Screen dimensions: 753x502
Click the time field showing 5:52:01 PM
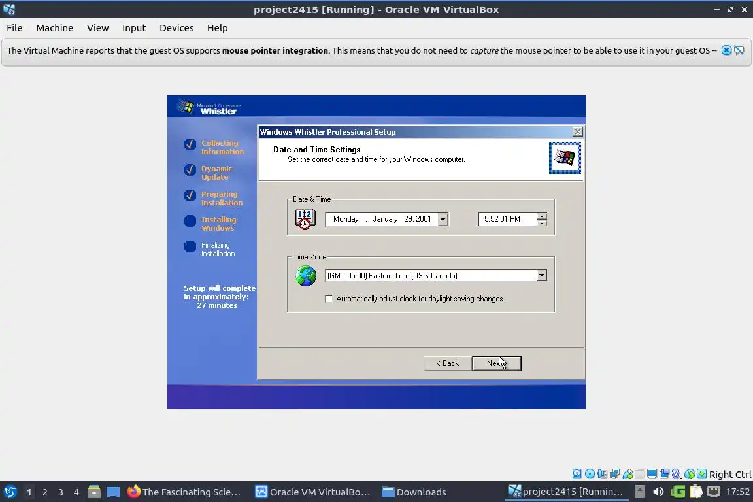coord(507,219)
